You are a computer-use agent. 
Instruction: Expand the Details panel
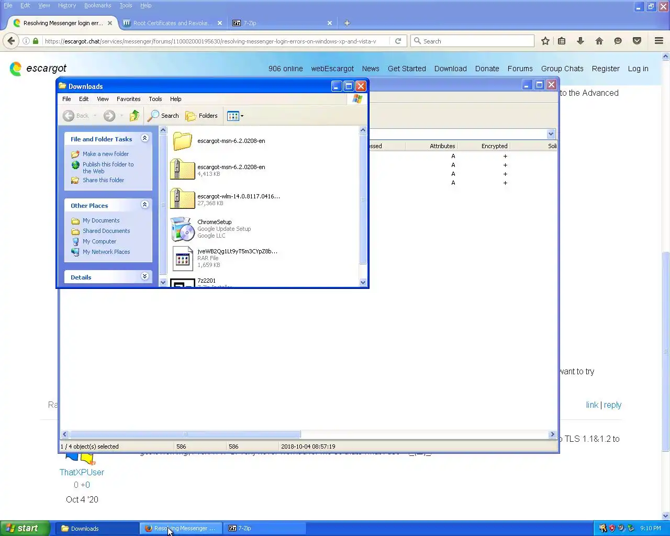[145, 276]
